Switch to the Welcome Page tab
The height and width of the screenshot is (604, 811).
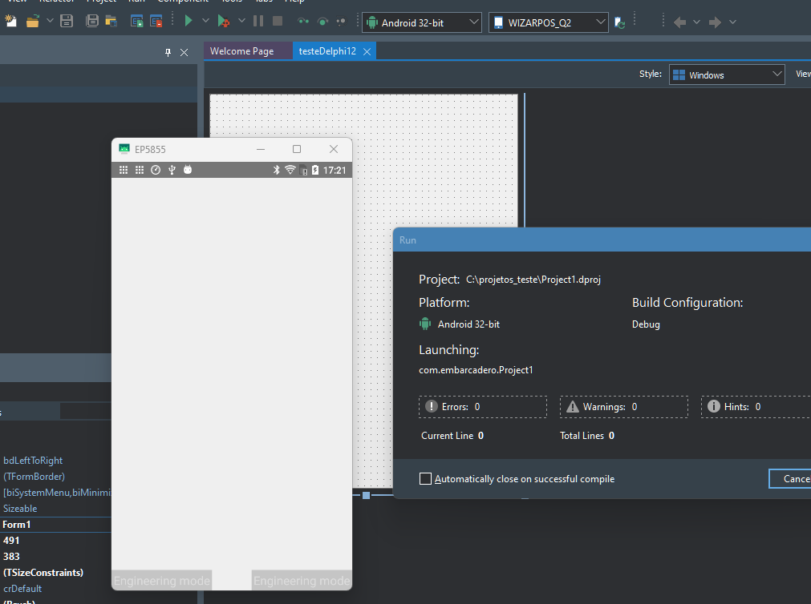coord(241,51)
